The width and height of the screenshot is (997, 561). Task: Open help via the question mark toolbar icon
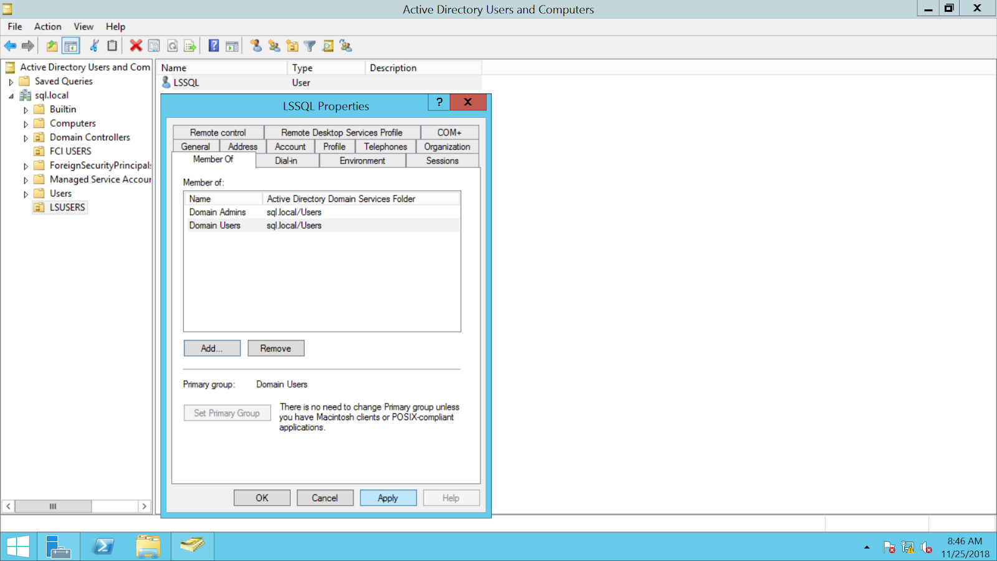click(214, 46)
